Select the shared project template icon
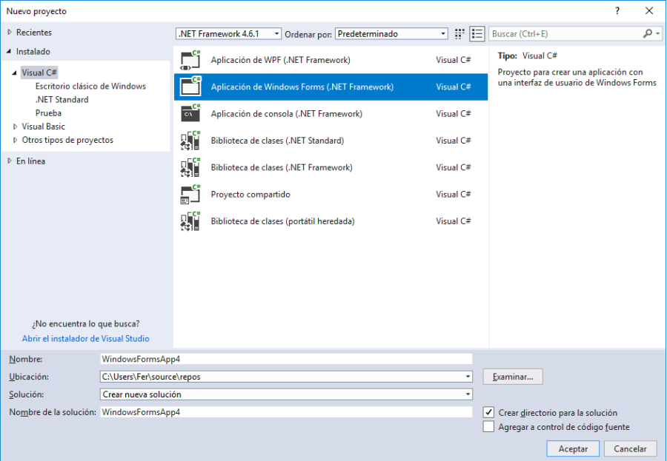This screenshot has height=461, width=667. tap(190, 195)
